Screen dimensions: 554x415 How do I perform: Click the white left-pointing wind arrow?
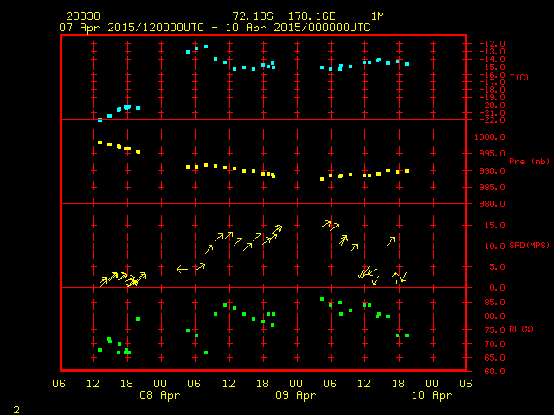pyautogui.click(x=182, y=270)
